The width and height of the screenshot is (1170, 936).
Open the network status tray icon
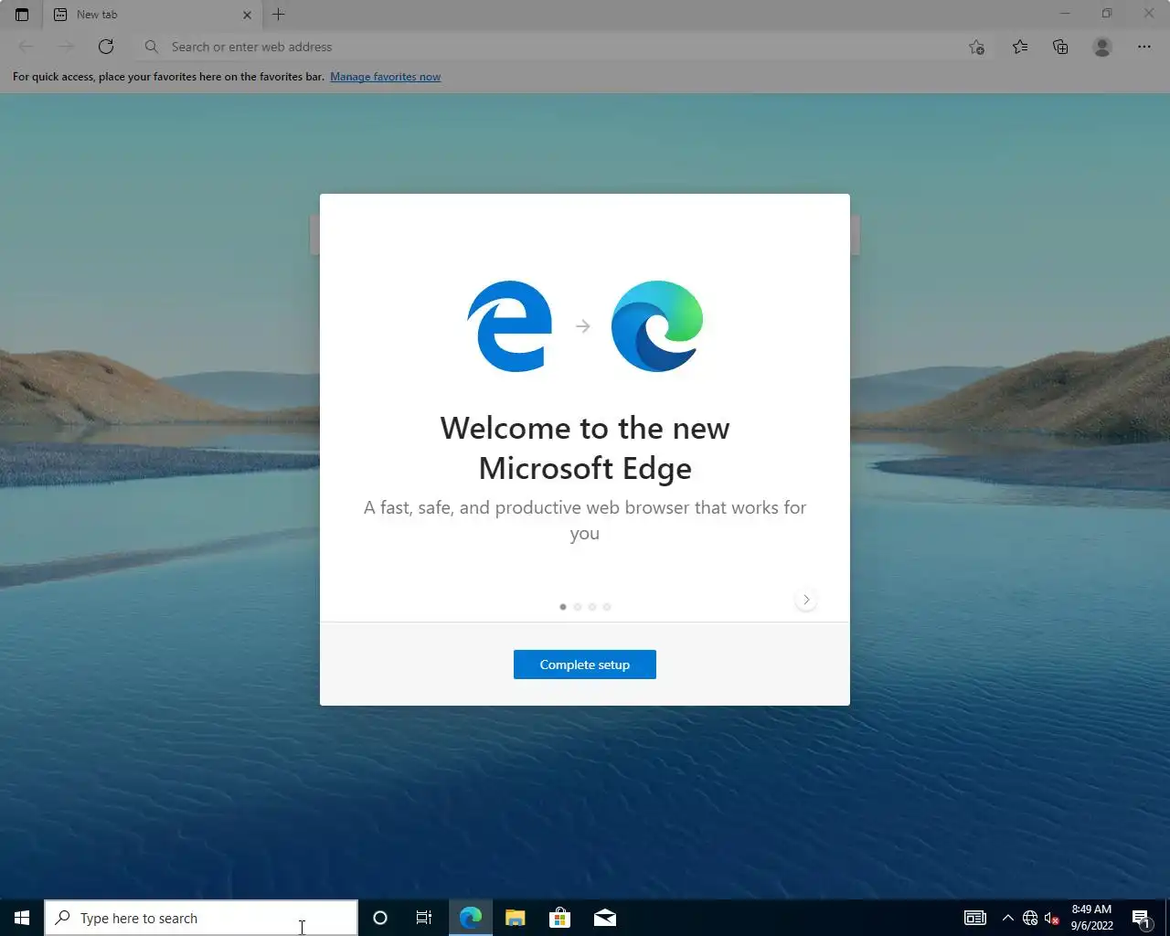[x=1030, y=918]
